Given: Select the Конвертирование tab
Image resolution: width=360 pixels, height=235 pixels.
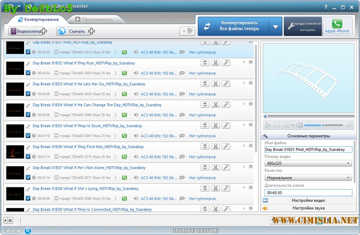Looking at the screenshot, I should click(37, 19).
